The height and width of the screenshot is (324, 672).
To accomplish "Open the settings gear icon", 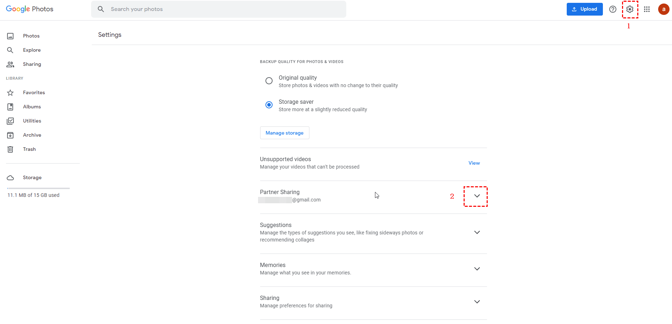I will point(629,10).
